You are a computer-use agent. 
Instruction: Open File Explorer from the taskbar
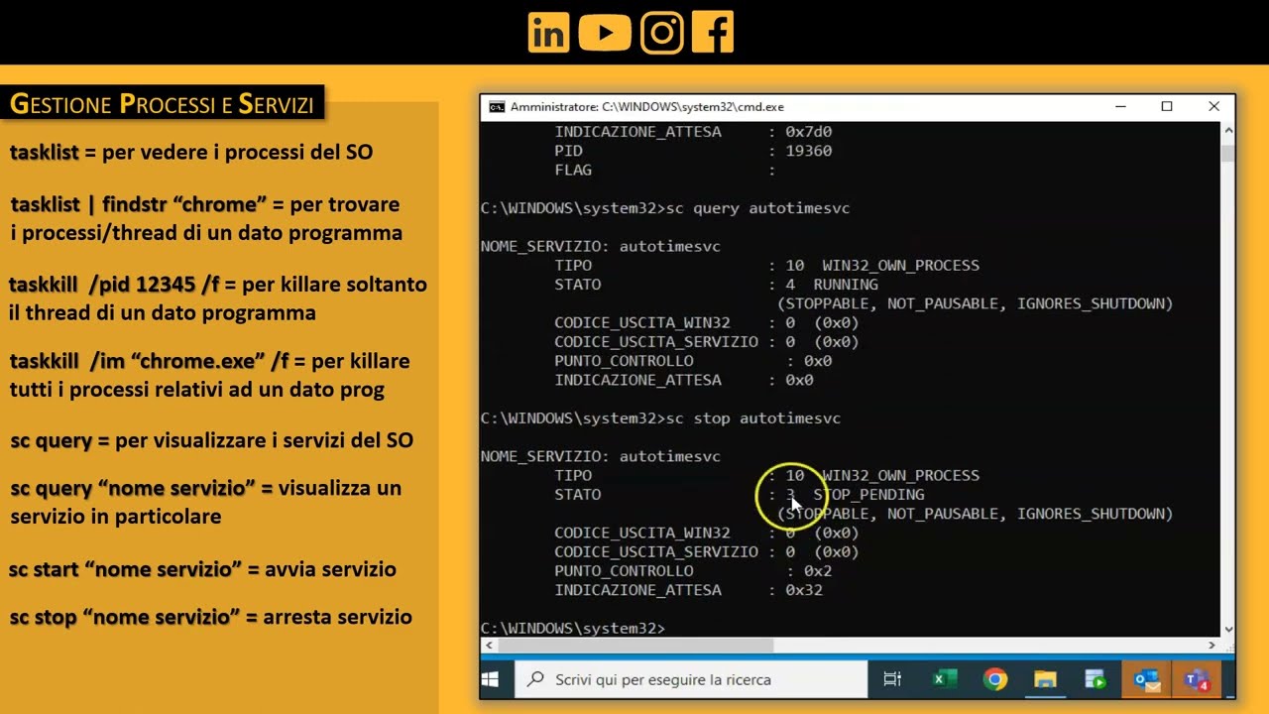[x=1045, y=679]
